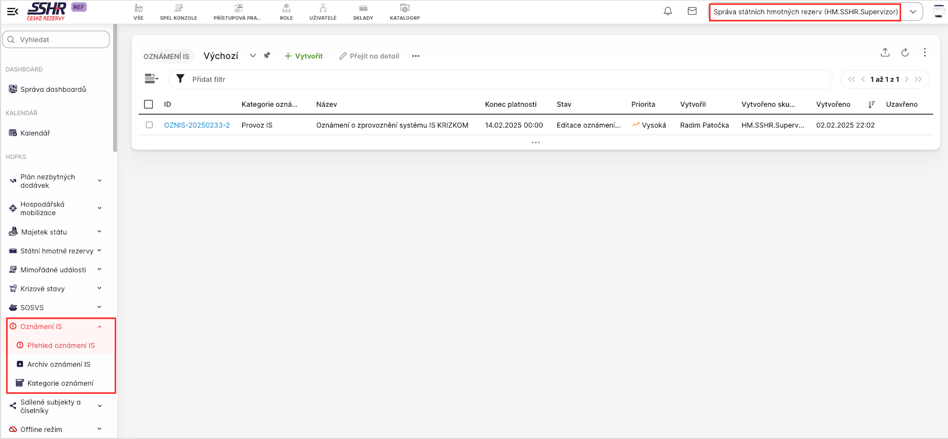Open the Výchozí view dropdown

coord(252,56)
